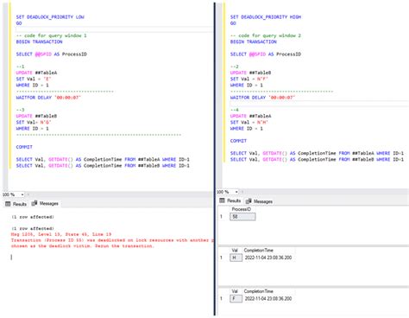Click the Results grid icon in right window
Screen dimensions: 409x318
click(222, 200)
